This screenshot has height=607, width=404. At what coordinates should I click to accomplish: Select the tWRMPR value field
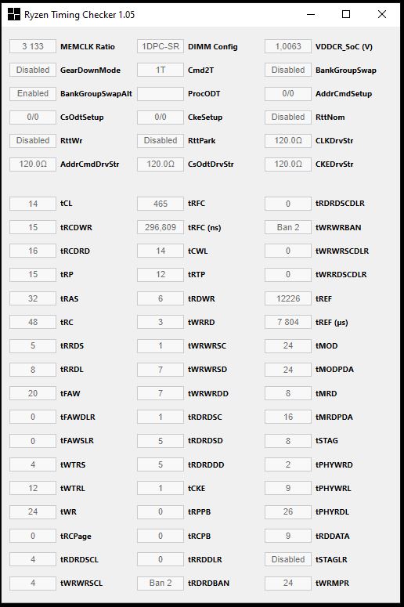(x=288, y=583)
